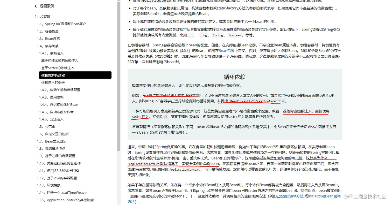Open 1.13 环境抽象

tap(48, 185)
